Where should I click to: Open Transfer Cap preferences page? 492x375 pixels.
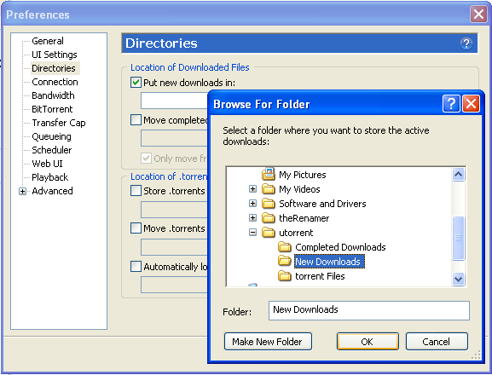click(x=59, y=123)
